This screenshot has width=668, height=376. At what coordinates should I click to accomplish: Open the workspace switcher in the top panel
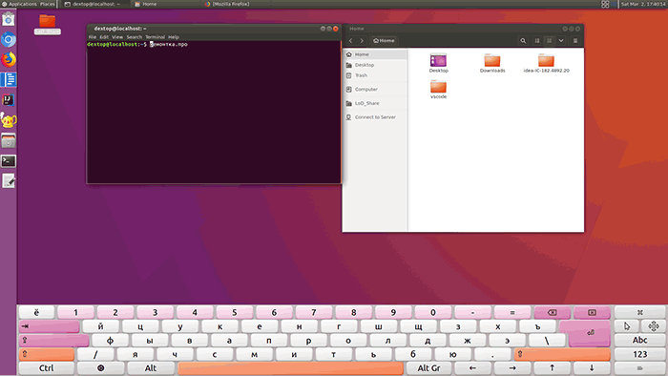605,4
